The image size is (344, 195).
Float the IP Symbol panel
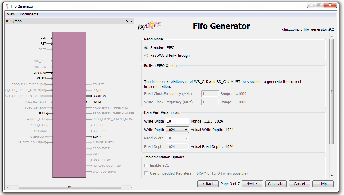[x=127, y=21]
